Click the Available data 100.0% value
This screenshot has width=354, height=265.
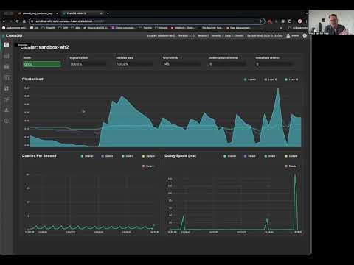134,64
